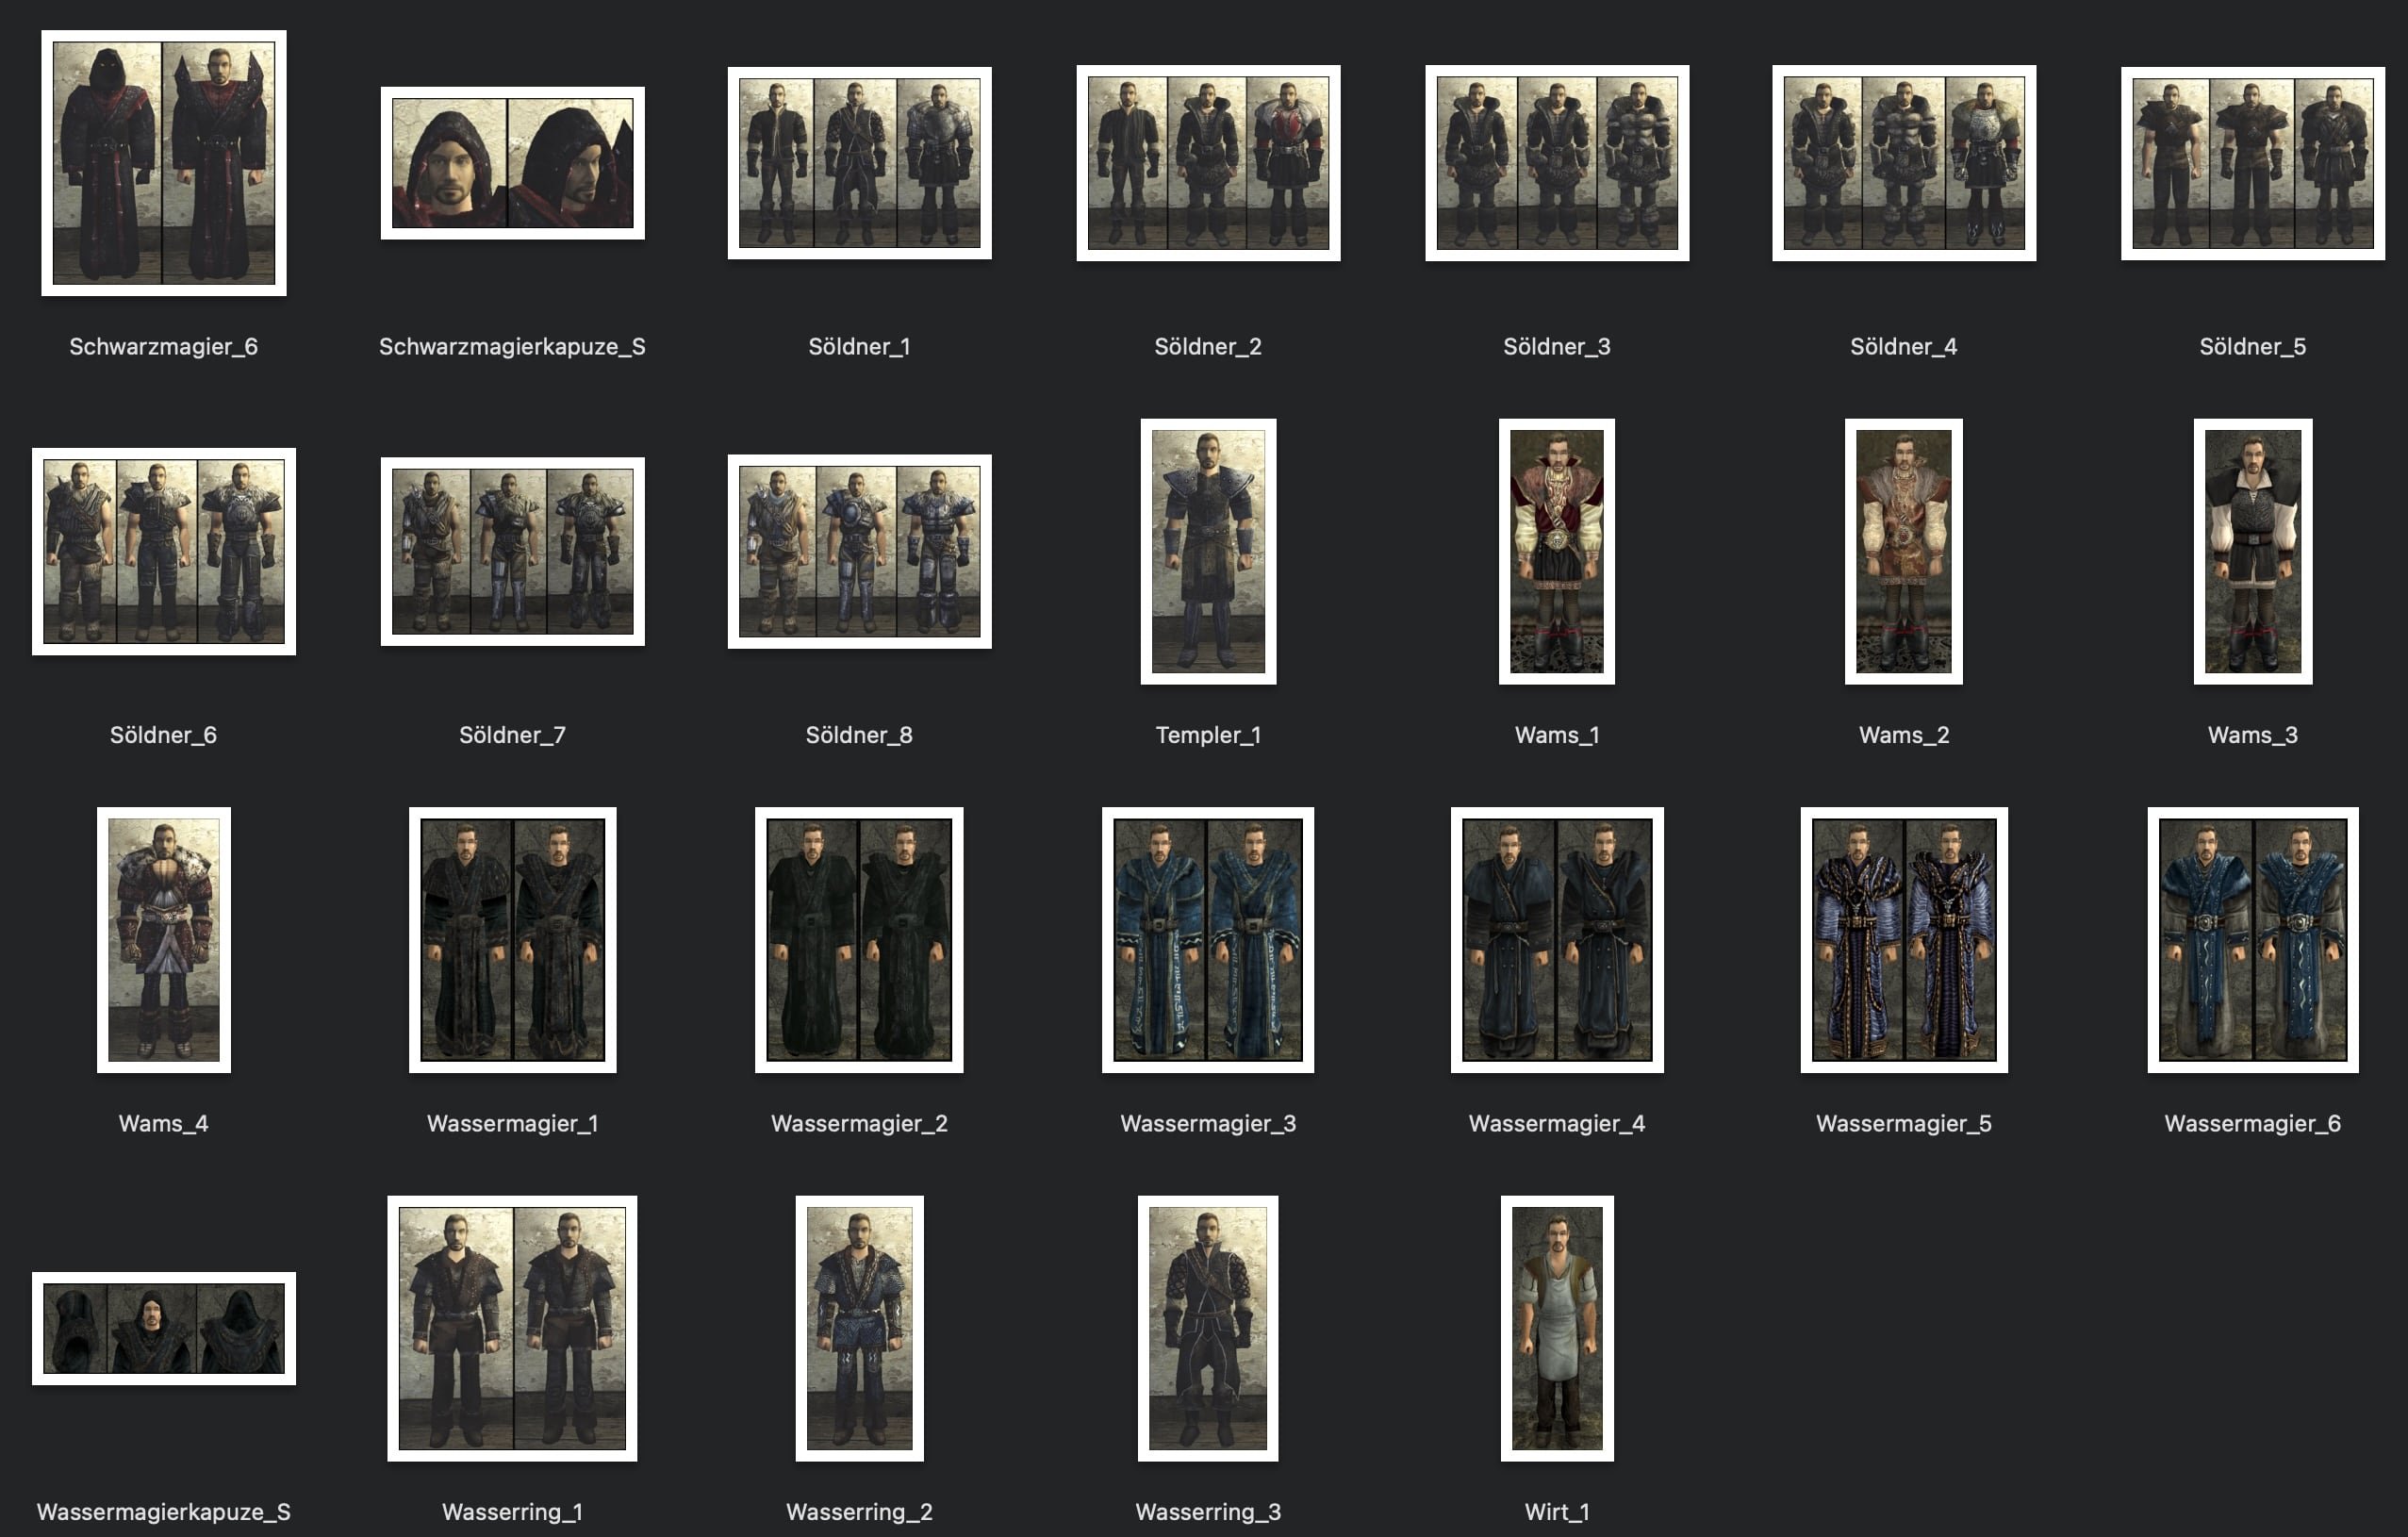2408x1537 pixels.
Task: Click the Söldner_5 image file
Action: [x=2252, y=163]
